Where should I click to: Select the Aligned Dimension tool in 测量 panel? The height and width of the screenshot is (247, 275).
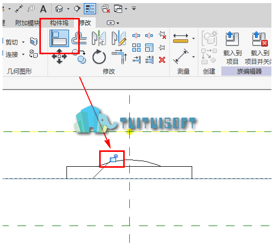[181, 56]
